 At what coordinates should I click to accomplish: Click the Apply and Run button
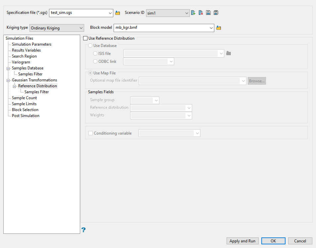pos(242,241)
